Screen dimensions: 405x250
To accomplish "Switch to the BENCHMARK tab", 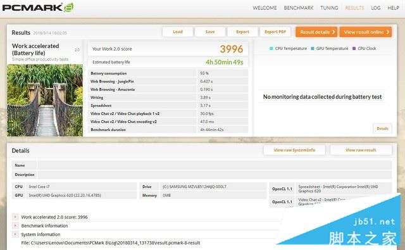I will [298, 8].
